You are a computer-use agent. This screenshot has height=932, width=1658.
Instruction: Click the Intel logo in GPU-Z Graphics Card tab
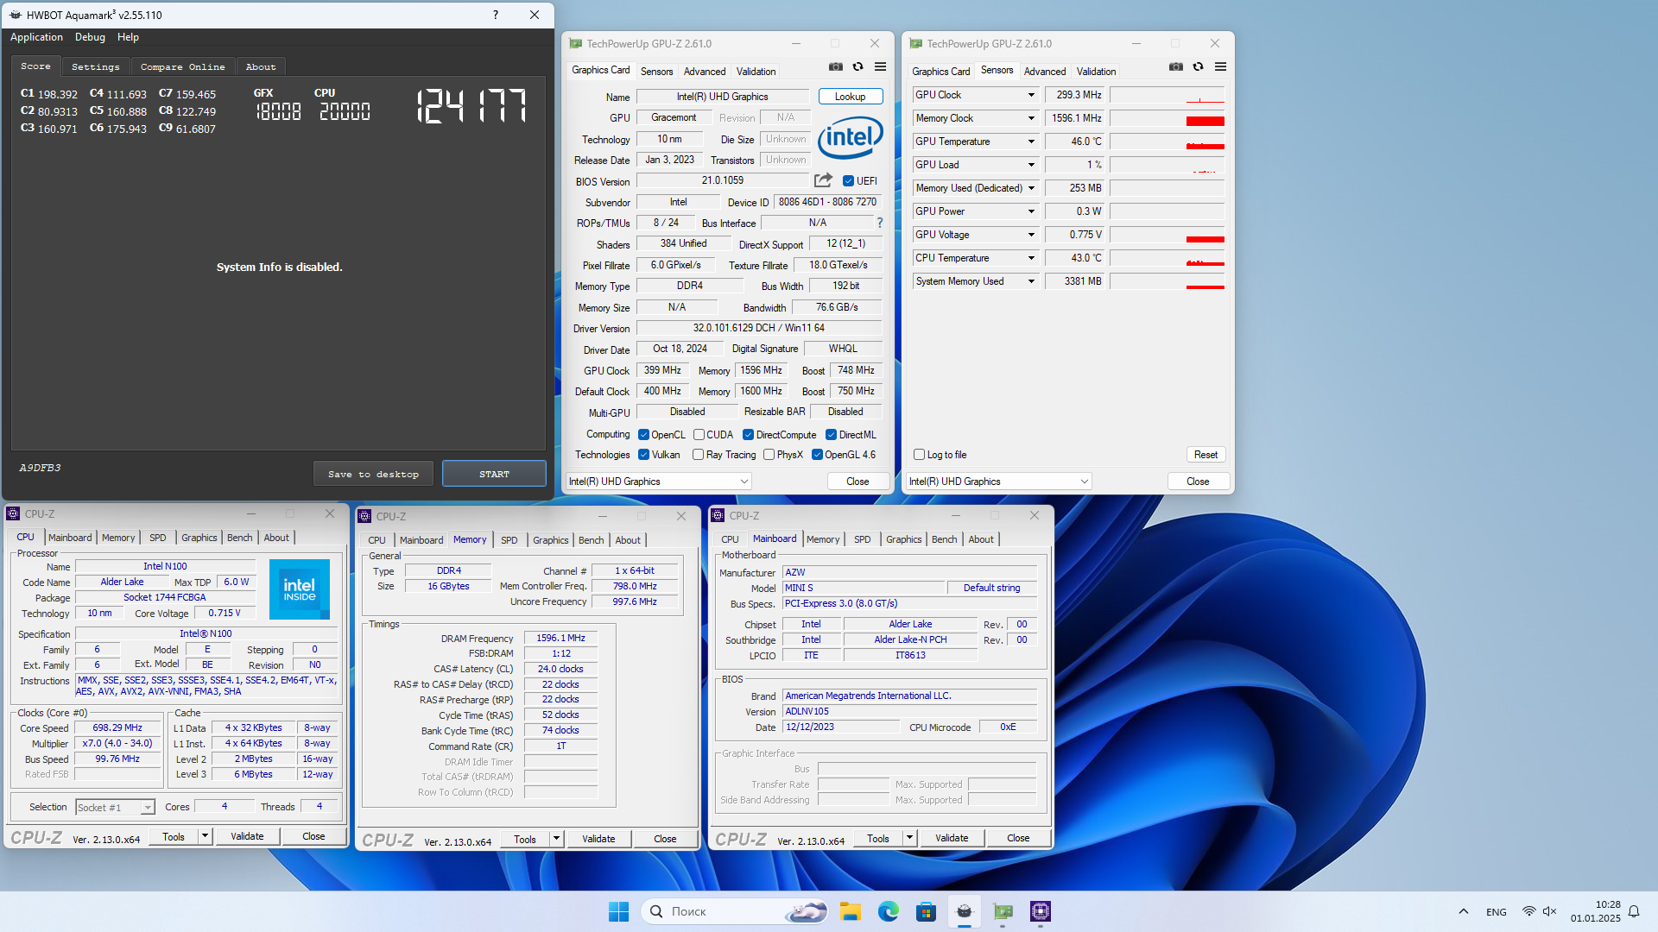(851, 138)
